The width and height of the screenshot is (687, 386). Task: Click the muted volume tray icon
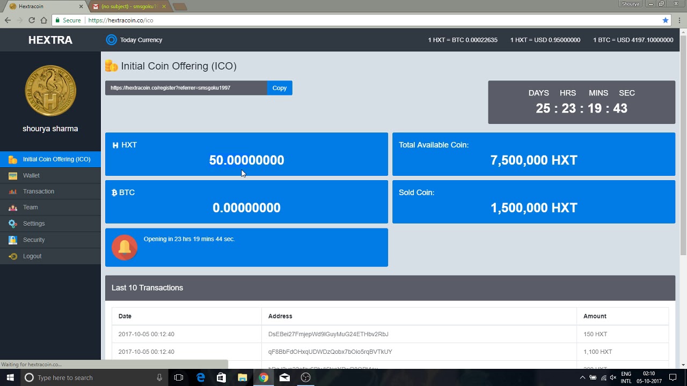613,377
